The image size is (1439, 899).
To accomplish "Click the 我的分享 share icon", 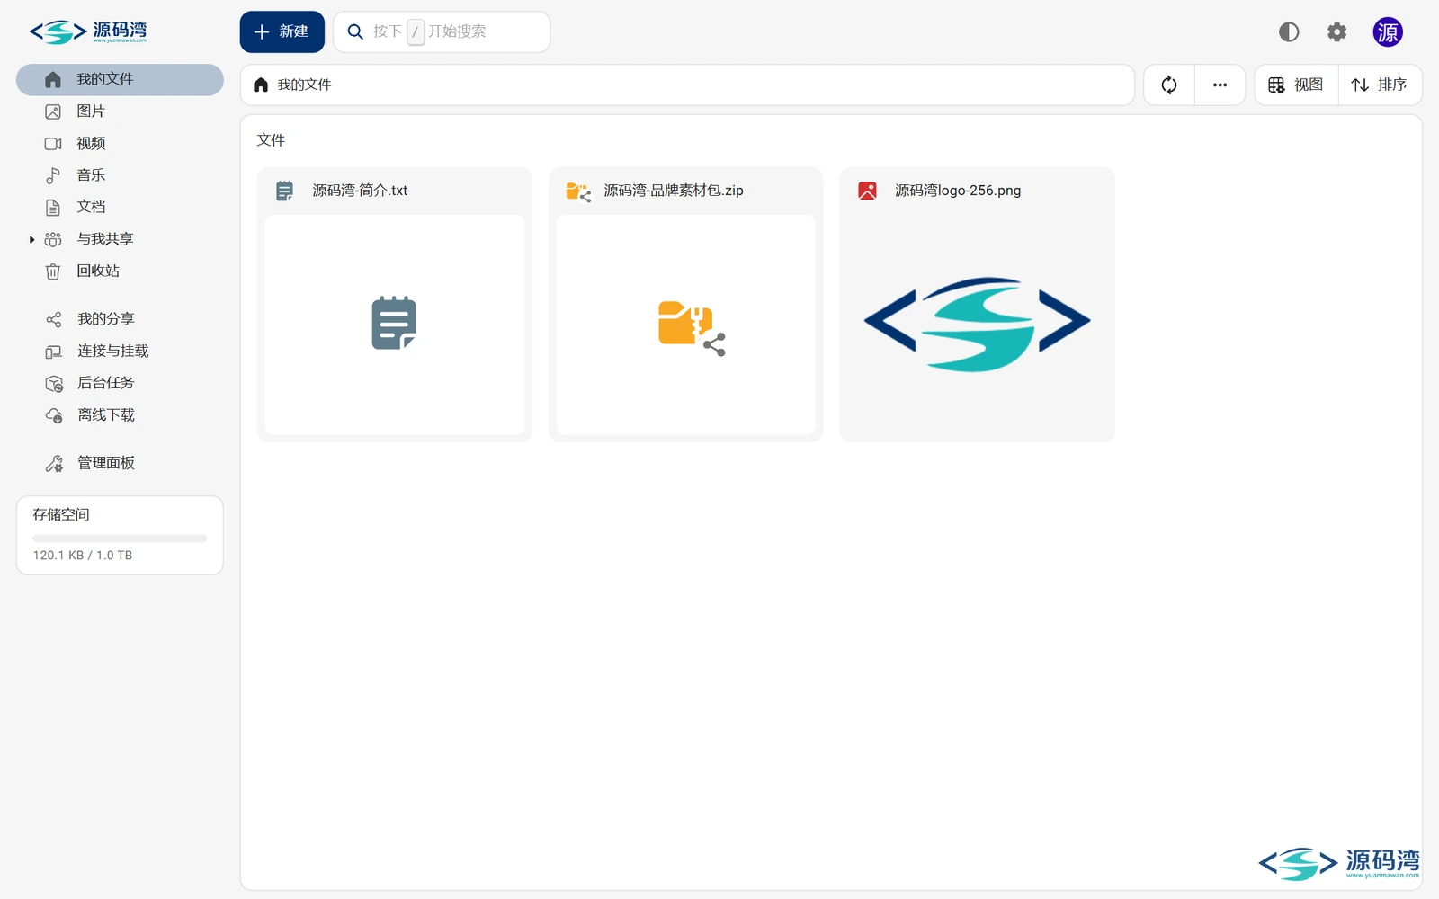I will pos(53,319).
